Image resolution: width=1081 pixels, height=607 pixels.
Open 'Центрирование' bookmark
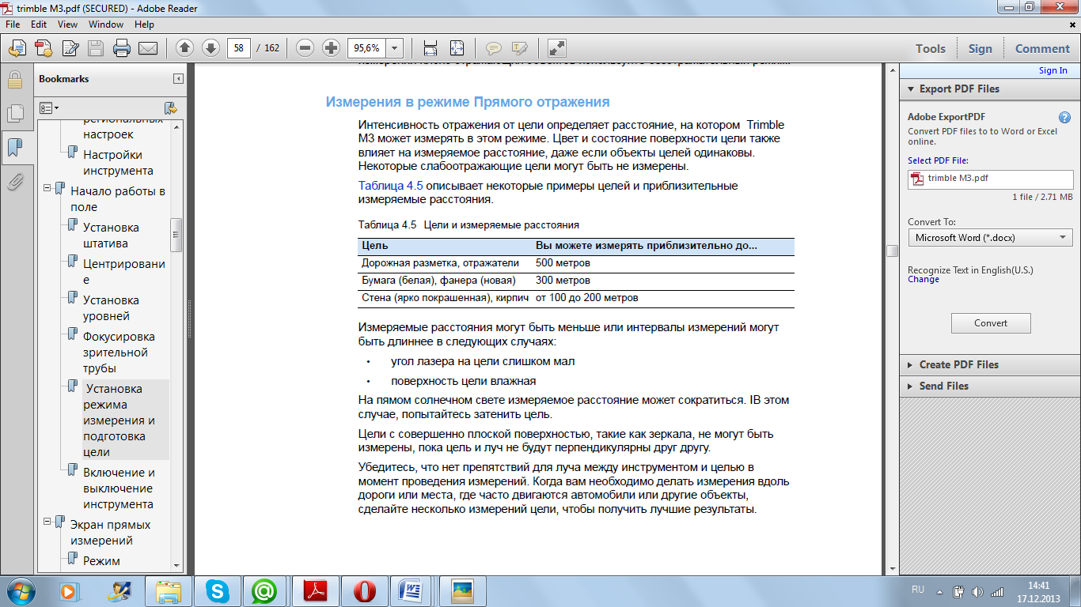pyautogui.click(x=123, y=272)
